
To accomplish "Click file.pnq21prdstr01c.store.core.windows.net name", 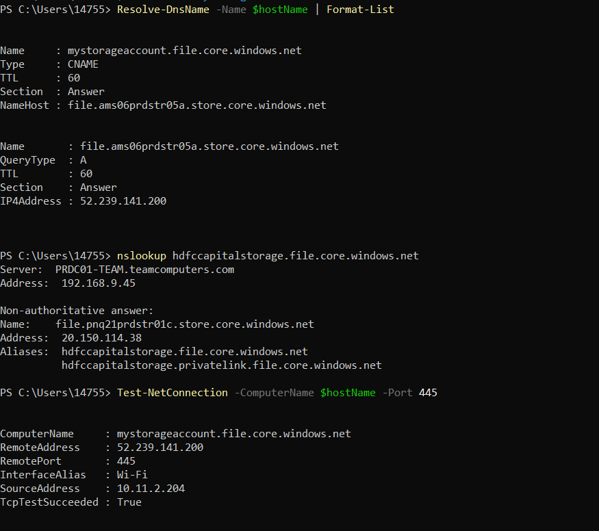I will [x=185, y=324].
